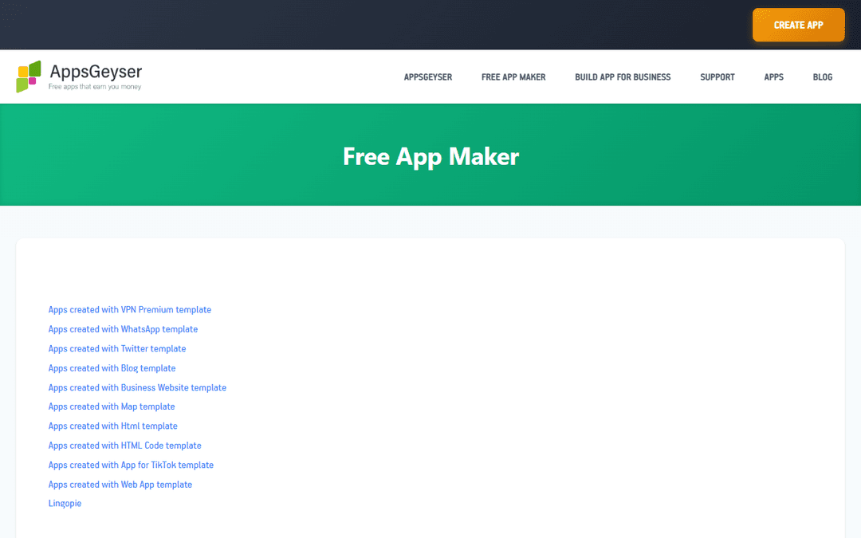Click the Free App Maker page heading
The width and height of the screenshot is (861, 538).
(x=431, y=156)
